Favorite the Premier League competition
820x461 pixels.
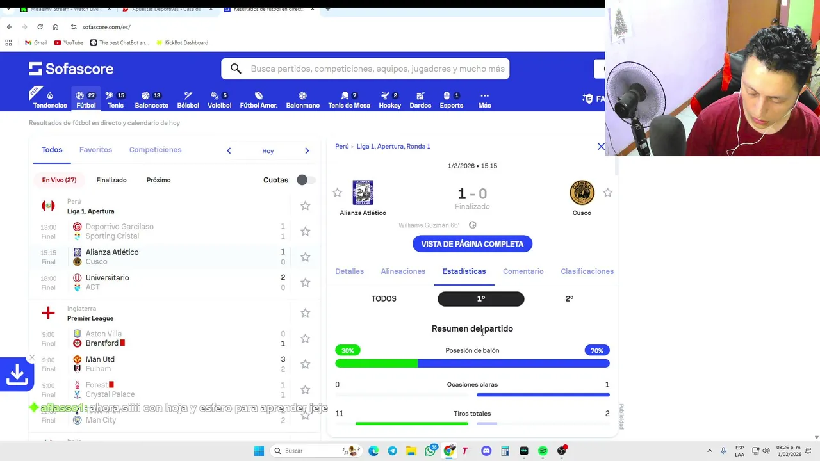[306, 313]
